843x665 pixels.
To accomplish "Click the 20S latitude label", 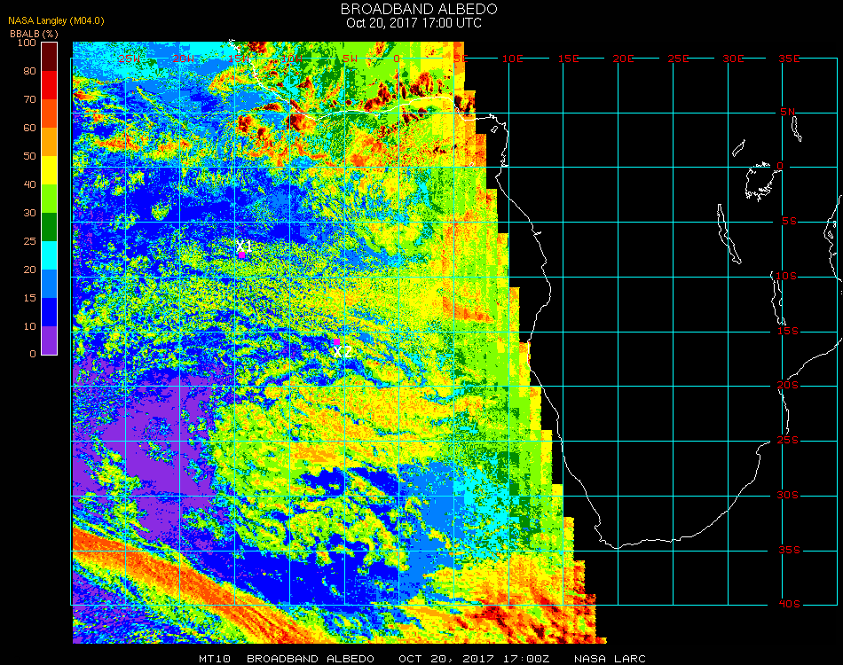I will (x=788, y=386).
